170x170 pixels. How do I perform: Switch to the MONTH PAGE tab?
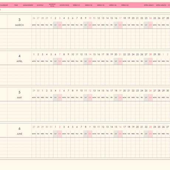point(64,5)
